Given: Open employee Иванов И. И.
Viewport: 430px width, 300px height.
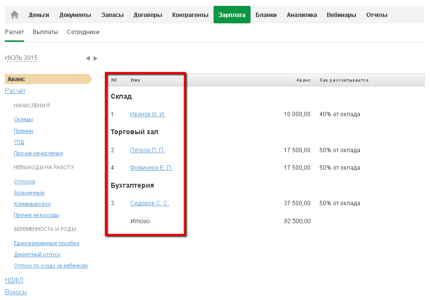Looking at the screenshot, I should click(x=147, y=114).
